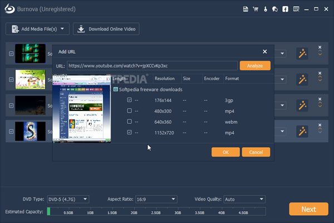
Task: Toggle the 176x144 3gp checkbox
Action: pyautogui.click(x=130, y=100)
